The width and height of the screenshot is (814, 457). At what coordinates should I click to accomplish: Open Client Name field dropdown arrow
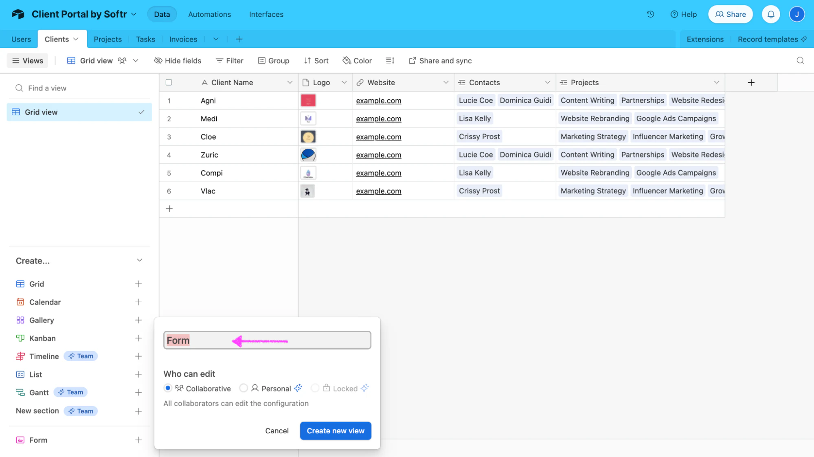pos(290,82)
